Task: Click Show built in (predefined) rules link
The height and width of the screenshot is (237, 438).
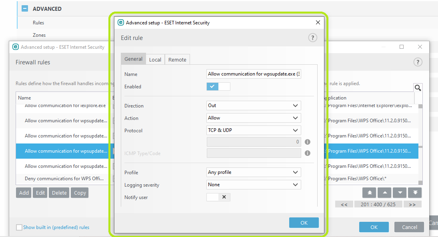Action: pyautogui.click(x=56, y=227)
